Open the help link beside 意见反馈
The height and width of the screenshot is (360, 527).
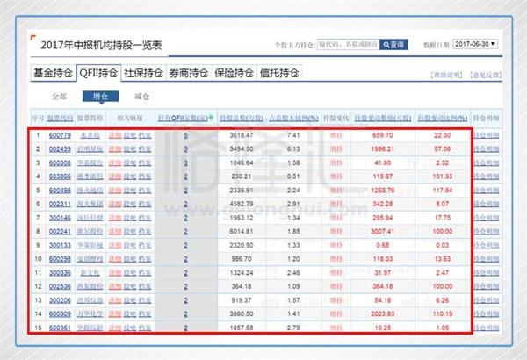(446, 75)
